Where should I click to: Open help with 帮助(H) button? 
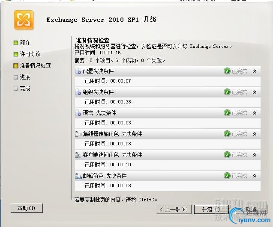coord(27,208)
